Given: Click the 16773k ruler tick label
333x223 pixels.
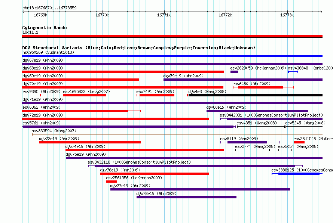Looking at the screenshot, I should point(287,15).
